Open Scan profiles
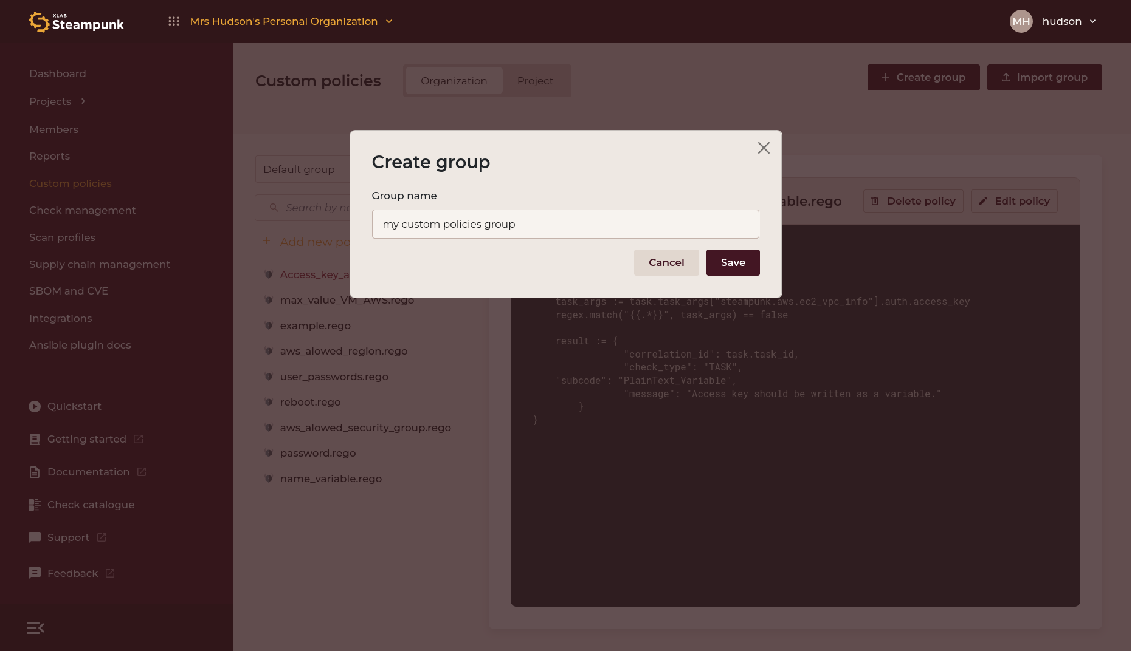 pos(62,237)
